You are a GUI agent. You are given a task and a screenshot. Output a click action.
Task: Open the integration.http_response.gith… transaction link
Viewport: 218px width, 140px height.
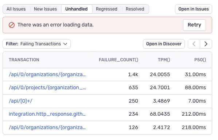[47, 114]
